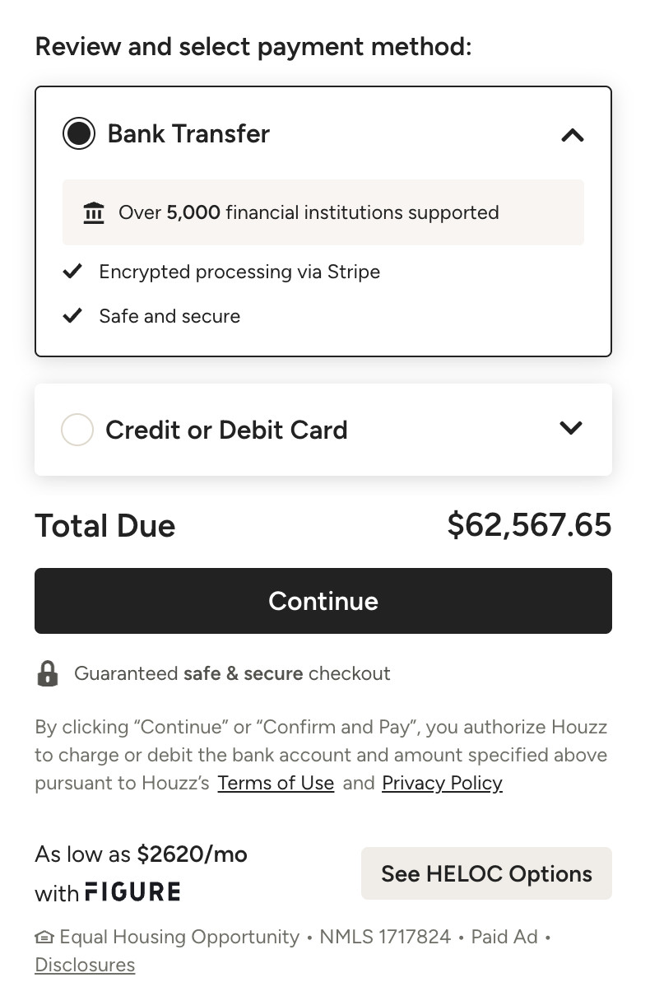Open the Terms of Use link
The height and width of the screenshot is (996, 650).
(x=276, y=783)
